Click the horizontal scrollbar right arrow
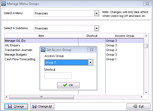153x111 pixels. [142, 97]
